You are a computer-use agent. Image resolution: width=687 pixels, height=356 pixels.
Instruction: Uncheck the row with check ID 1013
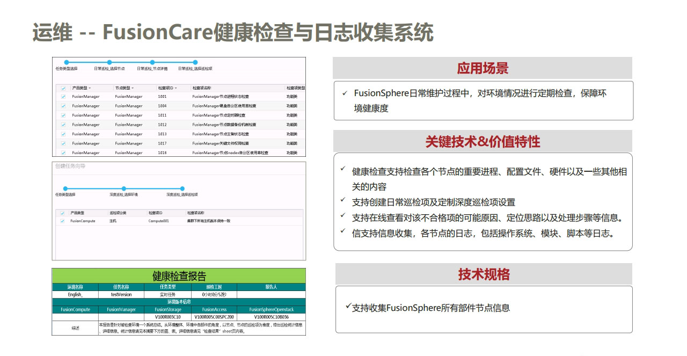tap(63, 134)
